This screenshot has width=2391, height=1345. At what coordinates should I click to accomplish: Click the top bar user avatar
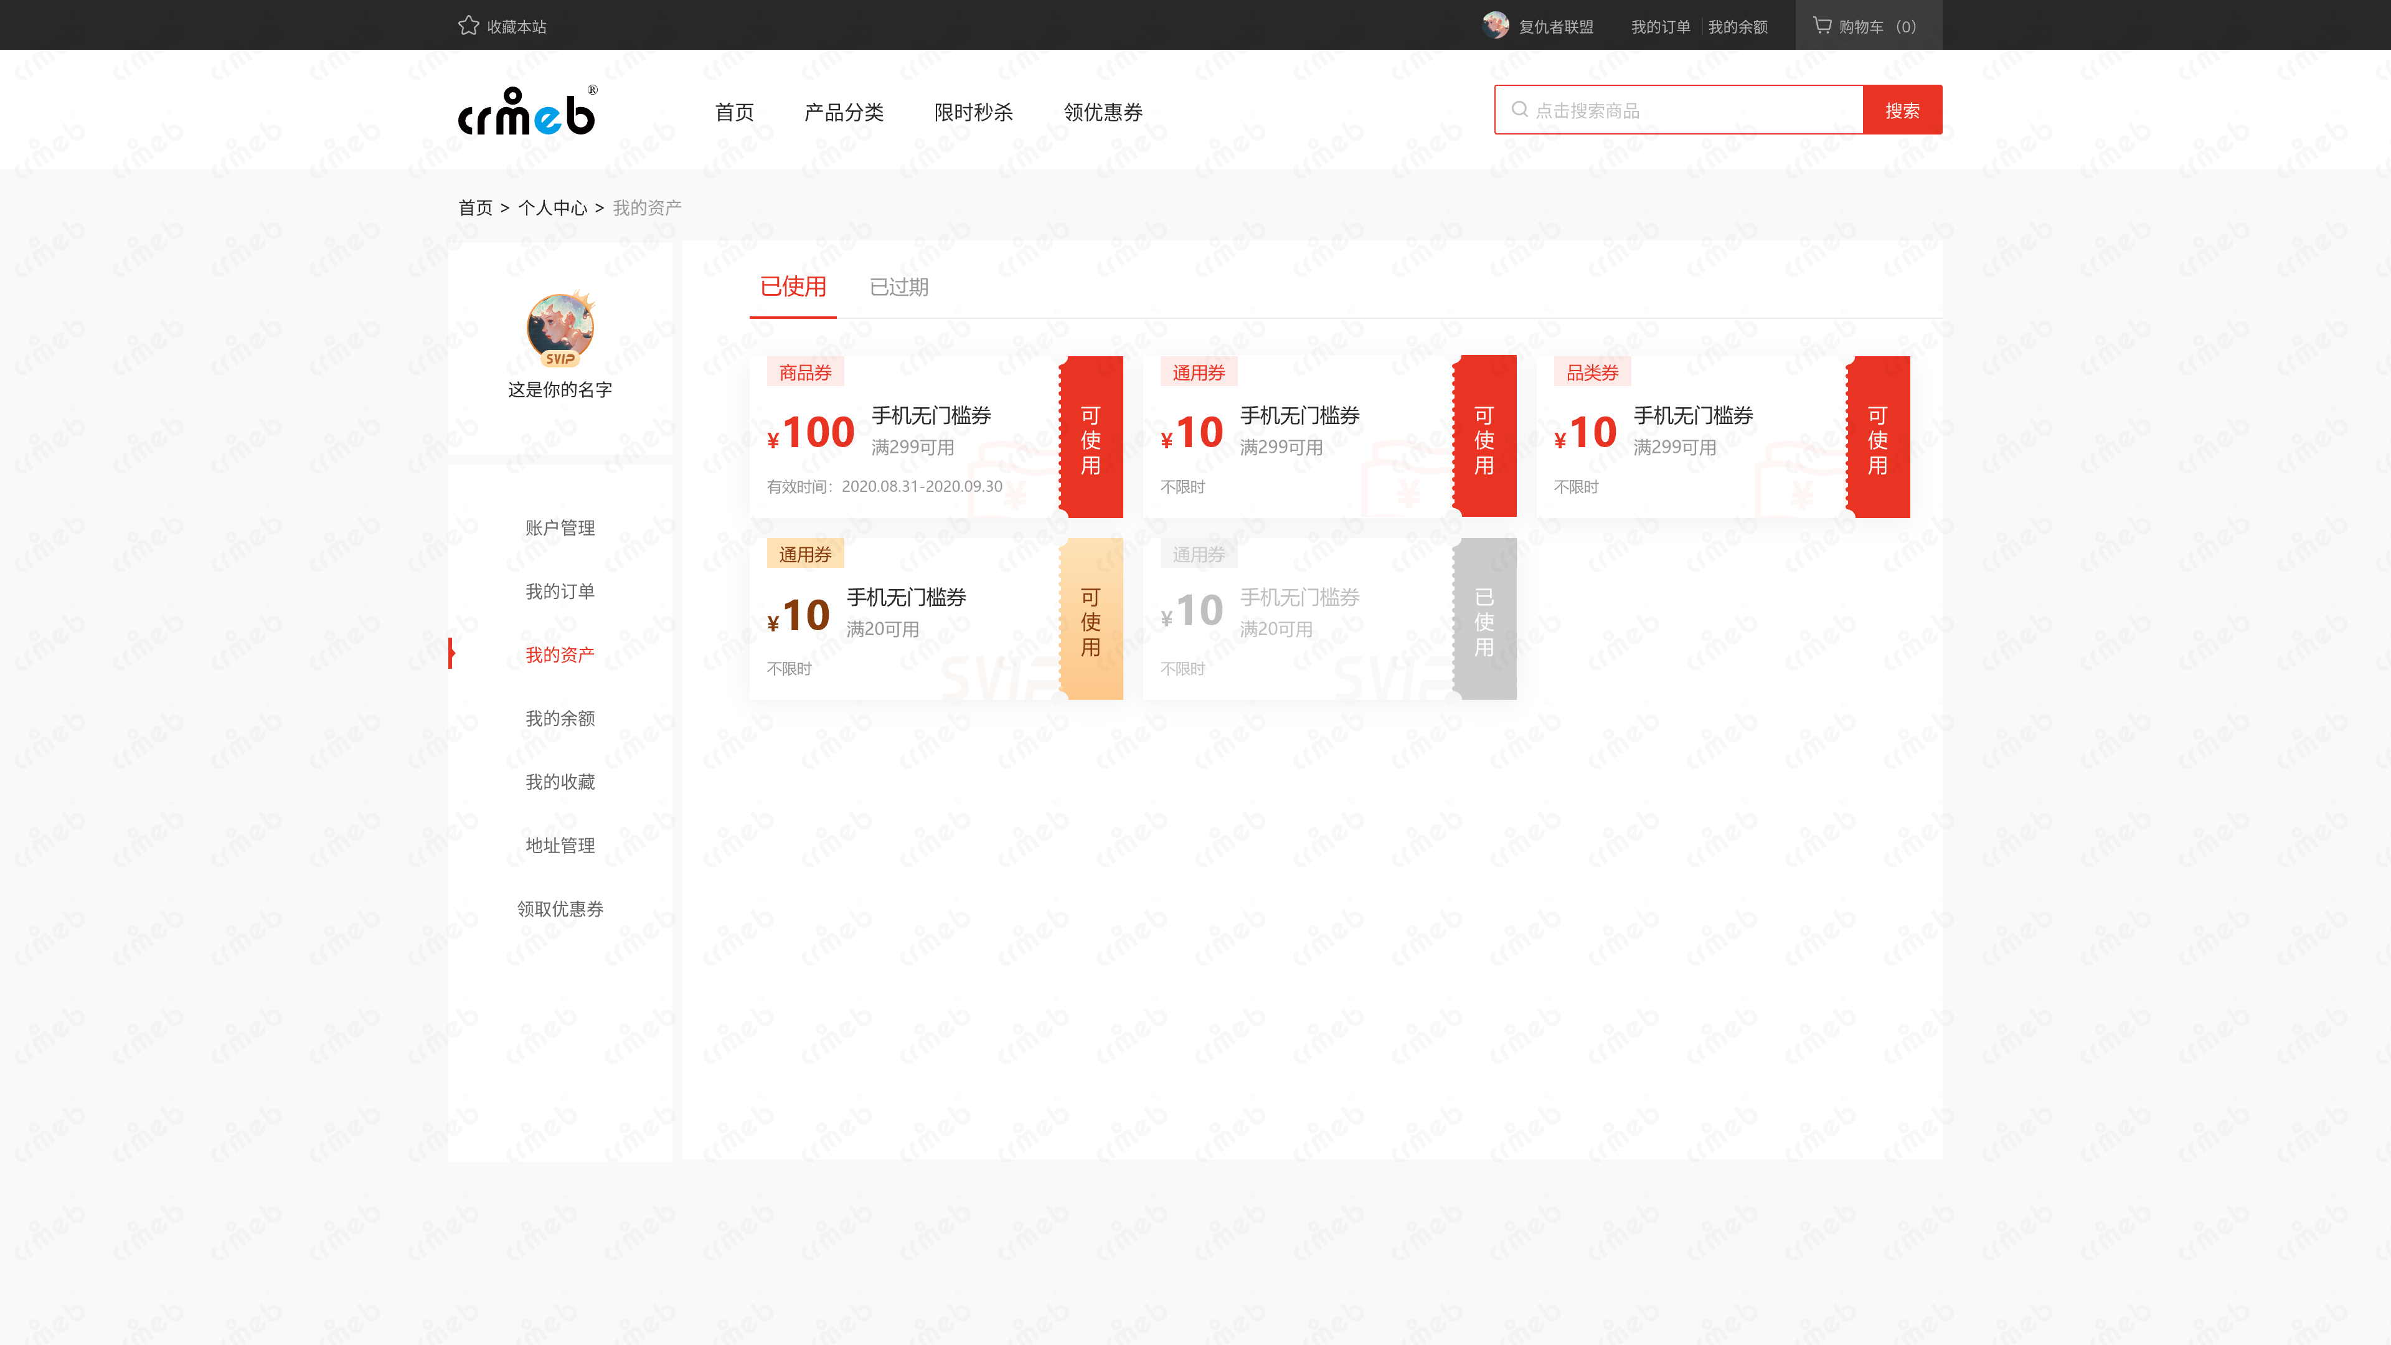(1495, 25)
